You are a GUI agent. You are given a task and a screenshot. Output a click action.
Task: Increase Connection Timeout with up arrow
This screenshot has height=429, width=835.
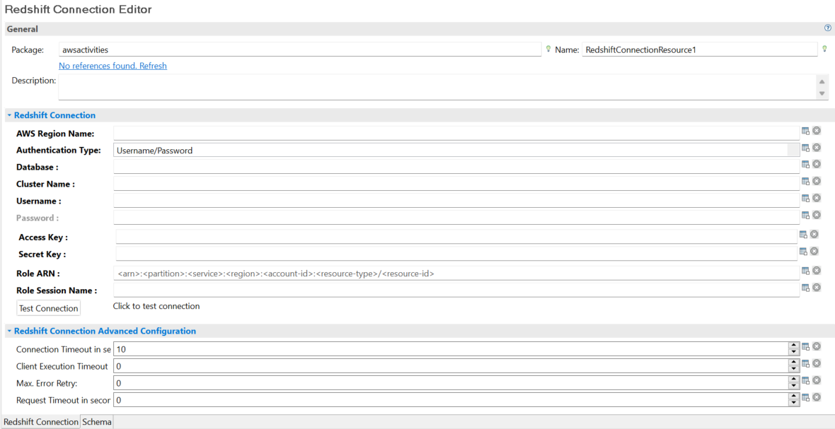[793, 346]
